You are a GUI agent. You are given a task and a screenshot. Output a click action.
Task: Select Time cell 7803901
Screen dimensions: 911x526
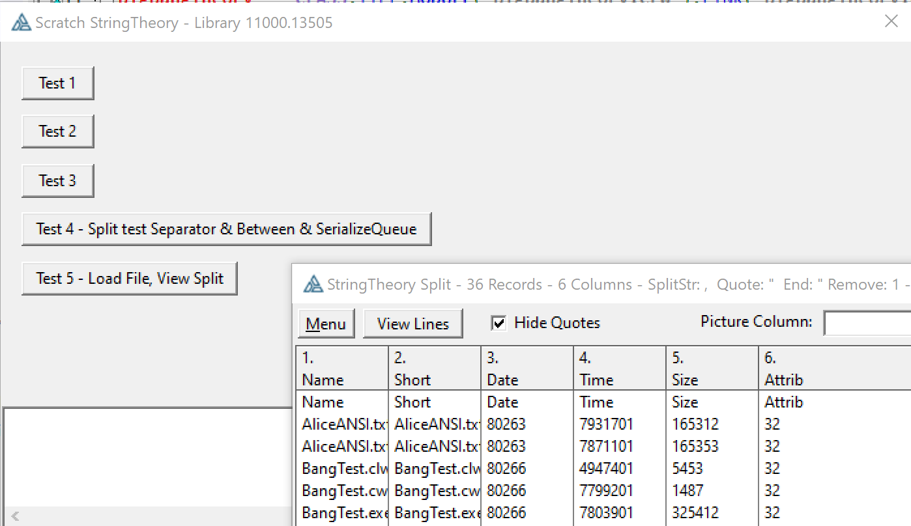(x=620, y=513)
